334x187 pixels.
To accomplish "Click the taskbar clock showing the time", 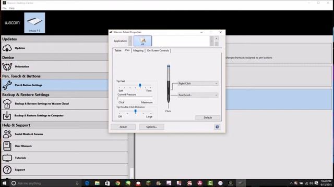I will (326, 183).
